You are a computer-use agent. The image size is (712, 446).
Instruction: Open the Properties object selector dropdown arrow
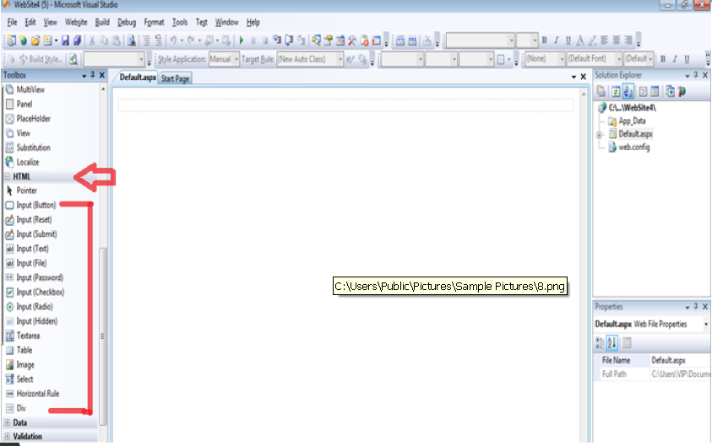point(705,324)
